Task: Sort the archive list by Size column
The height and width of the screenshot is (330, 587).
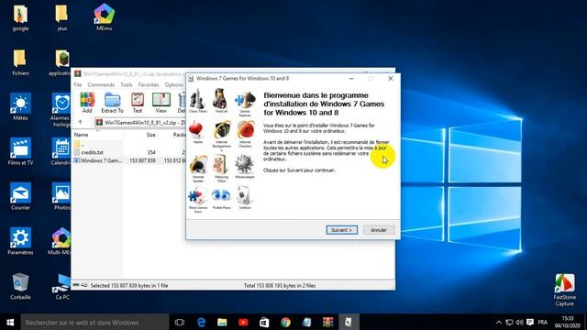Action: click(150, 135)
